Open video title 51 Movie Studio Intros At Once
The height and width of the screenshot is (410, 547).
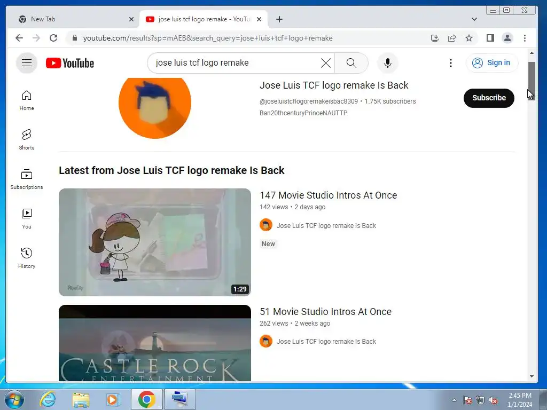click(x=325, y=312)
